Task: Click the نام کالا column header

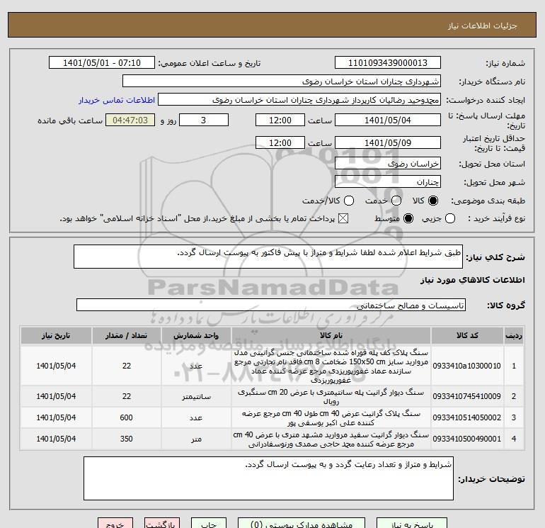Action: point(331,335)
